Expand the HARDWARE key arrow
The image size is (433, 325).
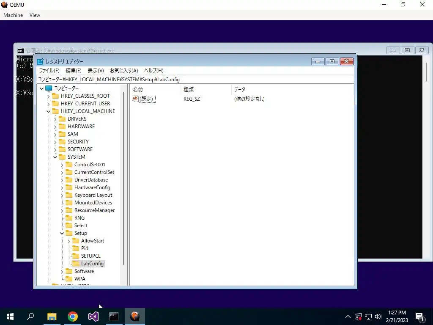55,127
